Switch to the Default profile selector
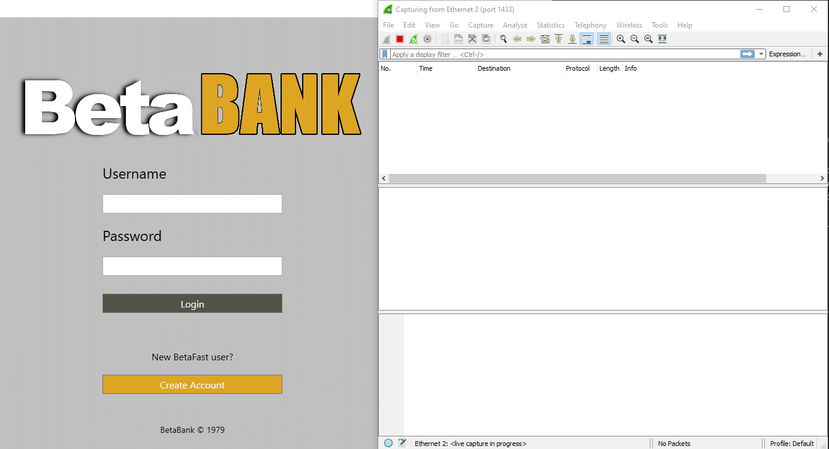The height and width of the screenshot is (449, 829). pos(791,443)
